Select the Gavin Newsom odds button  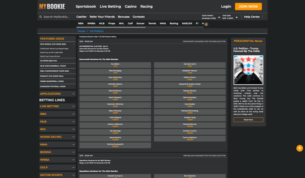pos(115,98)
